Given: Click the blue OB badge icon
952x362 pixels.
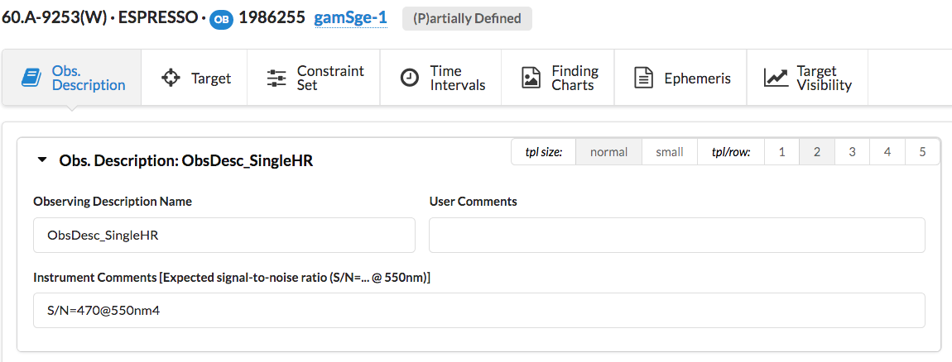Looking at the screenshot, I should click(221, 19).
